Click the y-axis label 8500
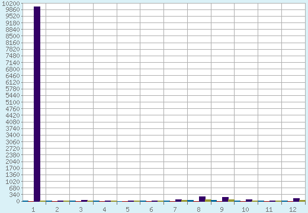This screenshot has height=213, width=308. tap(13, 36)
